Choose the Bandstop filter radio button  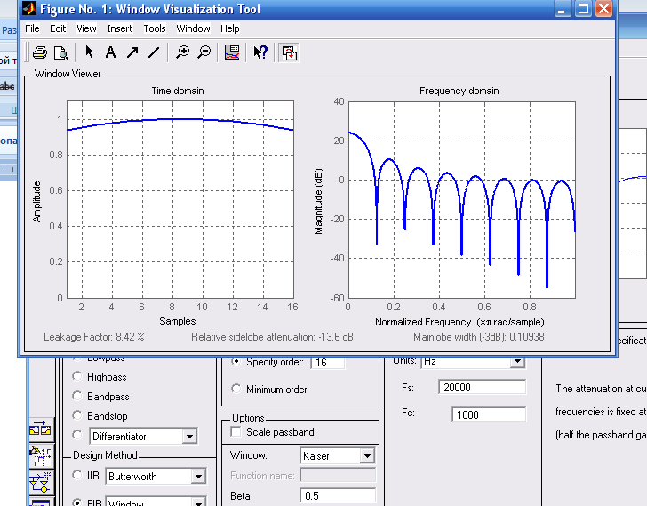click(76, 416)
